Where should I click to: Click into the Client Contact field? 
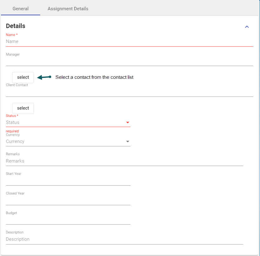129,92
